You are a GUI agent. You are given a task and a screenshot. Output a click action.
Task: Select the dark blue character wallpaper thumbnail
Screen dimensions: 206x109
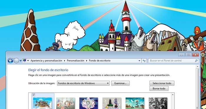[89, 103]
